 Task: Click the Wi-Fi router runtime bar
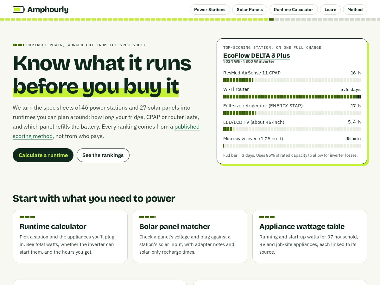(x=292, y=97)
